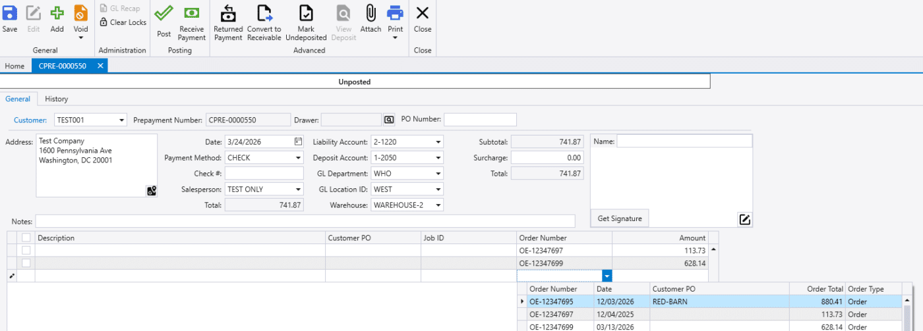Click the Print icon
Viewport: 923px width, 331px height.
tap(395, 13)
